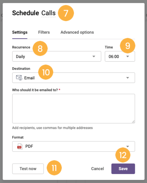Image resolution: width=147 pixels, height=183 pixels.
Task: Click the orange number 12 marker
Action: 123,155
